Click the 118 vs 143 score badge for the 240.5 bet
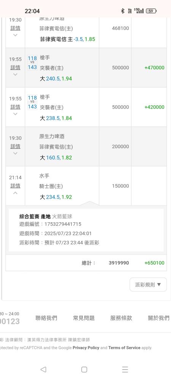The width and height of the screenshot is (171, 380). coord(32,63)
